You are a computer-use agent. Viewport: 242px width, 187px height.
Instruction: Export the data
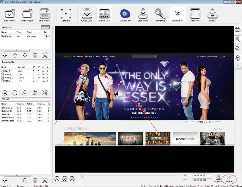click(x=212, y=15)
